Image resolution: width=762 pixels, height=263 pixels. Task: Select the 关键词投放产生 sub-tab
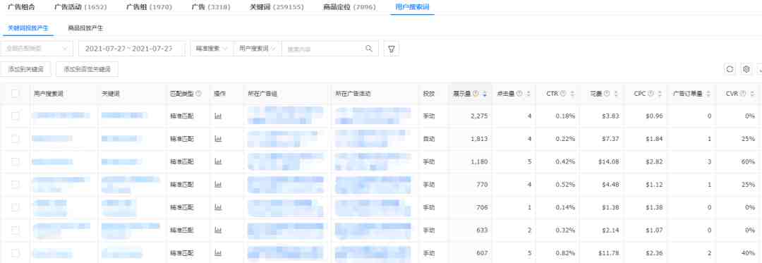[x=28, y=28]
